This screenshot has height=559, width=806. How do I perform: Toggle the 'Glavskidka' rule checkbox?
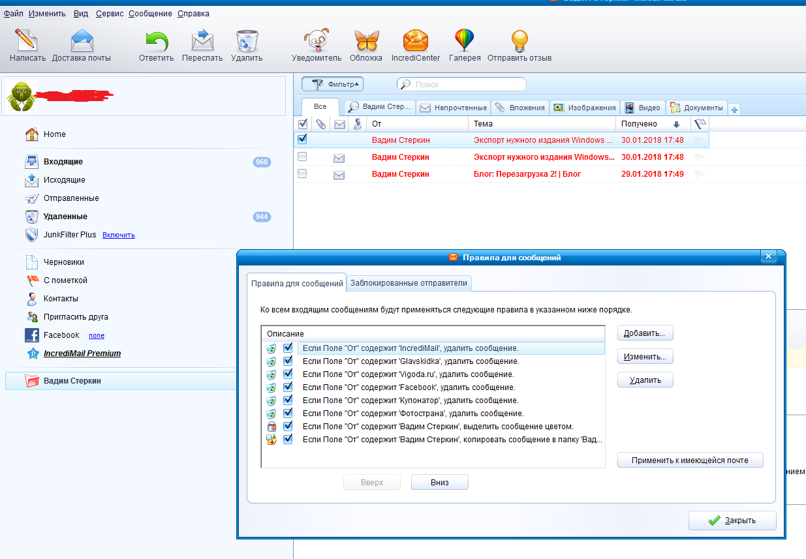(x=287, y=361)
